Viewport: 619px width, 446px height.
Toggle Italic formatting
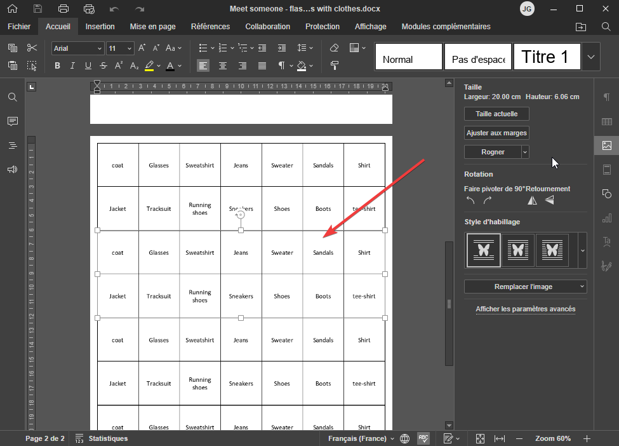72,65
